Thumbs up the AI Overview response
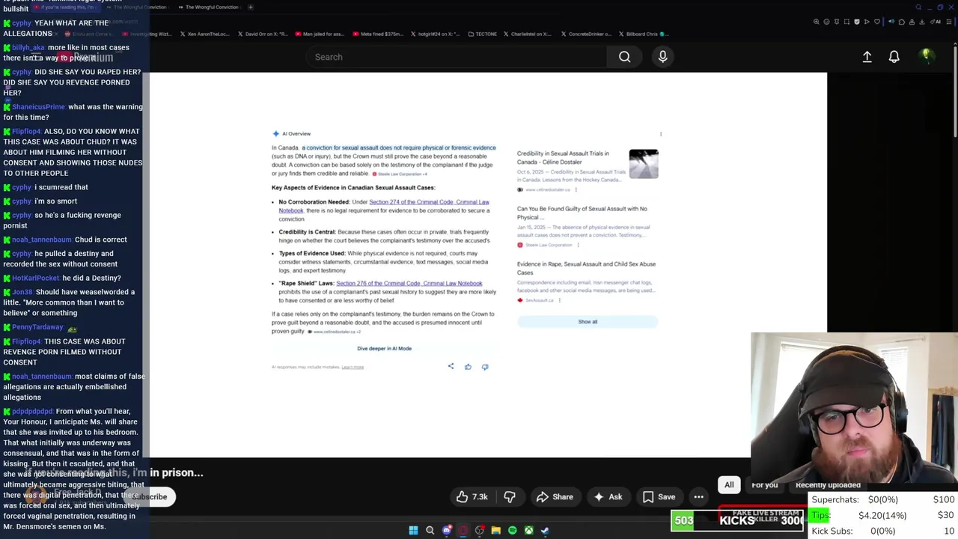The height and width of the screenshot is (539, 958). 468,367
